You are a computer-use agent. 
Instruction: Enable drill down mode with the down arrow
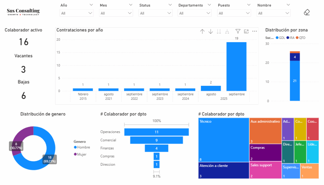coord(211,31)
